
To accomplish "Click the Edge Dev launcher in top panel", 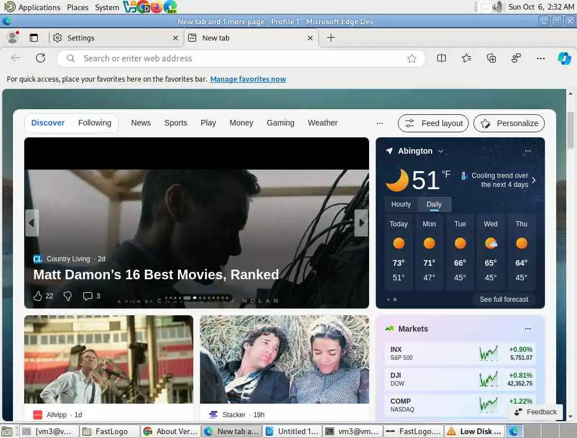I will [170, 7].
